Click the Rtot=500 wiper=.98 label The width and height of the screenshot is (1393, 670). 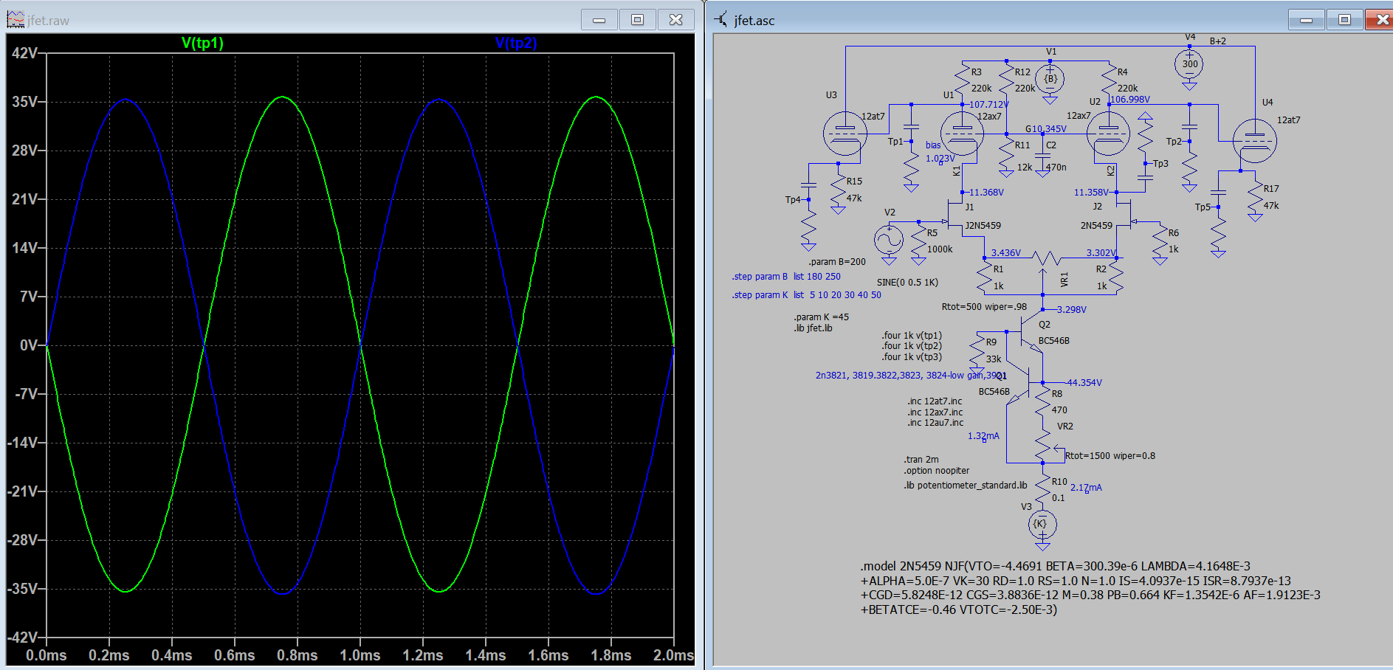click(984, 307)
